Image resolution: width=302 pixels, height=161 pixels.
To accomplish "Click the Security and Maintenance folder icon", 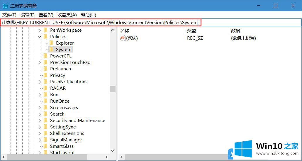I will tap(45, 120).
